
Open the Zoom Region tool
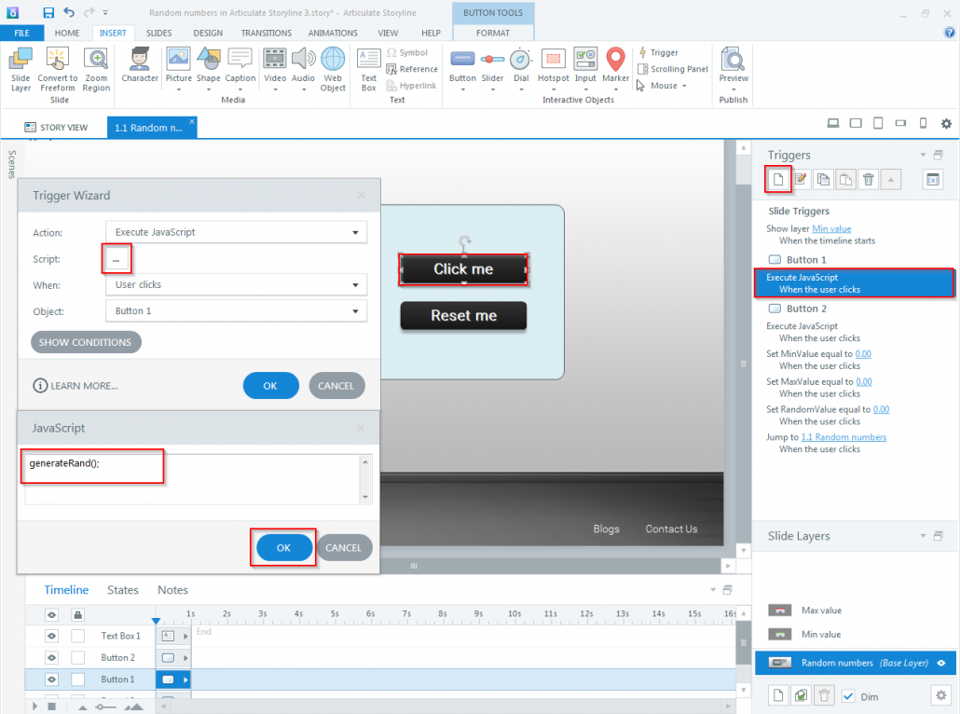click(95, 65)
